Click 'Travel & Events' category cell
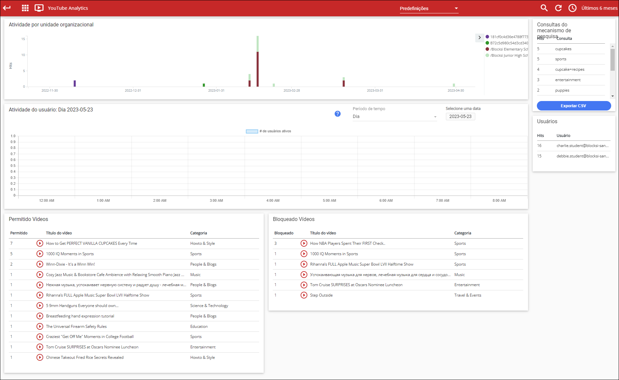 pyautogui.click(x=468, y=295)
